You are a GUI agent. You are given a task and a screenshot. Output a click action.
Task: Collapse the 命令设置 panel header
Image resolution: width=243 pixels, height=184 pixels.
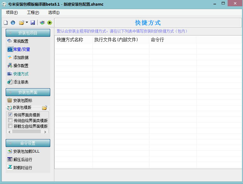pyautogui.click(x=28, y=143)
